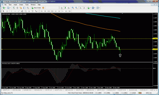Screen dimensions: 159x95
Task: Switch timeframe to W1
Action: coord(66,11)
